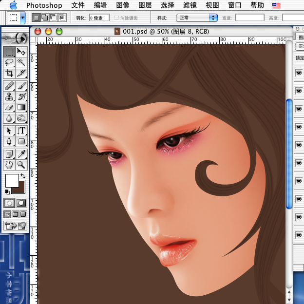This screenshot has height=304, width=304.
Task: Select the Sponge tool
Action: pyautogui.click(x=21, y=118)
